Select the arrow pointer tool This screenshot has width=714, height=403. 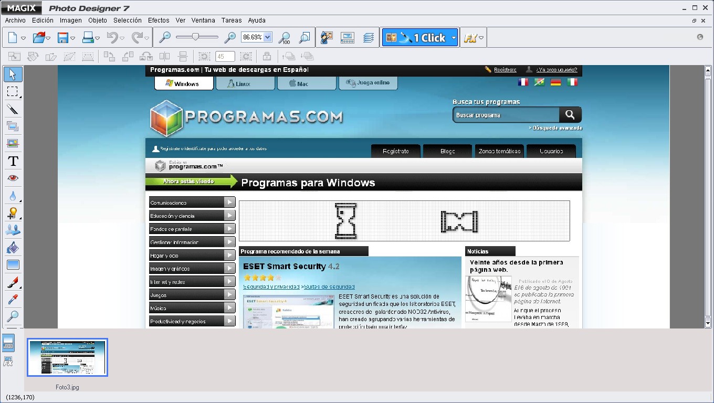[x=13, y=75]
